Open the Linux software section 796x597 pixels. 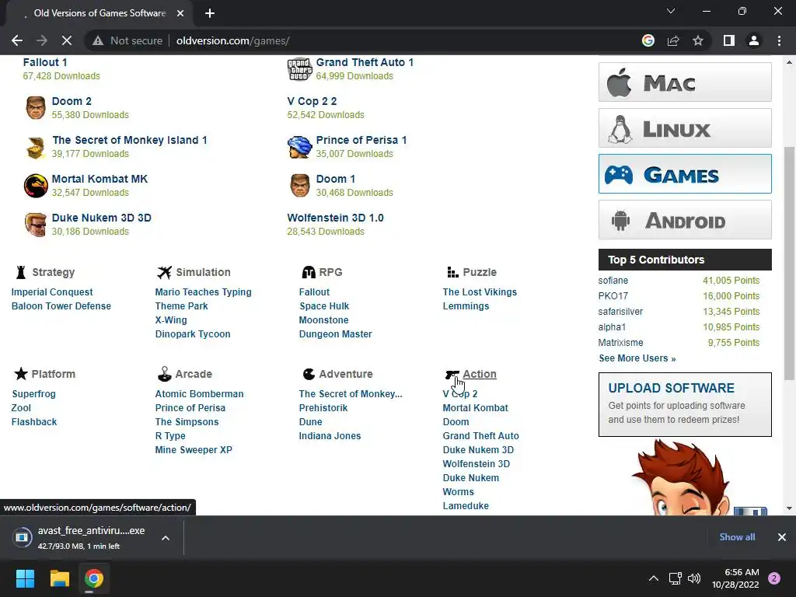pos(685,128)
